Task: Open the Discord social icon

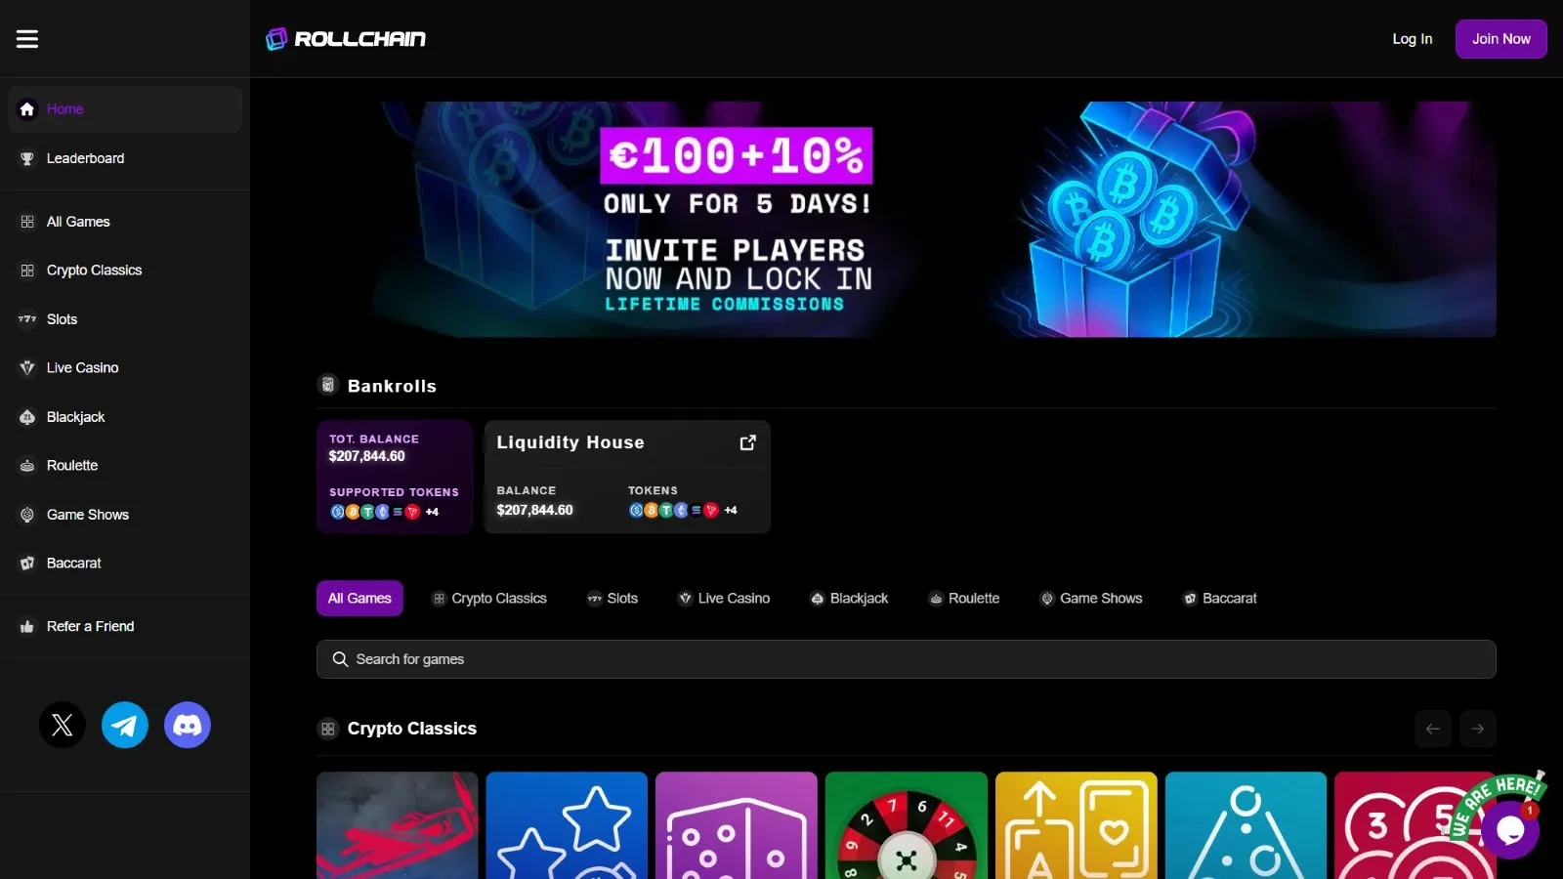Action: click(x=188, y=726)
